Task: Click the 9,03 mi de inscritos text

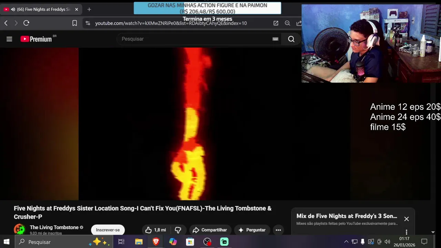Action: [46, 233]
